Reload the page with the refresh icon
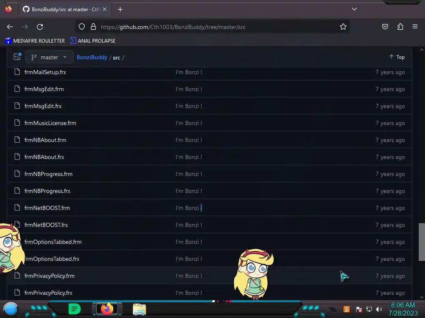This screenshot has height=318, width=425. [40, 27]
